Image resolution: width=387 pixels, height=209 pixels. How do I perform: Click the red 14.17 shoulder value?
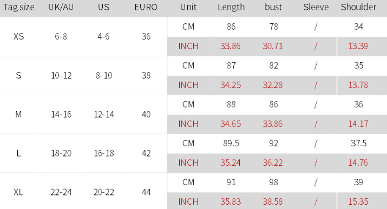click(358, 123)
